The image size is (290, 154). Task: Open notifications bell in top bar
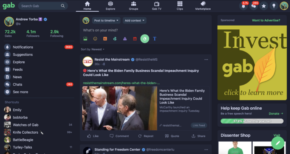point(244,6)
